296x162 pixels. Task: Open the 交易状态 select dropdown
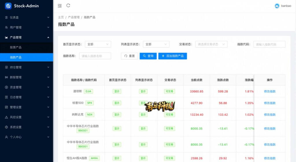click(x=211, y=44)
